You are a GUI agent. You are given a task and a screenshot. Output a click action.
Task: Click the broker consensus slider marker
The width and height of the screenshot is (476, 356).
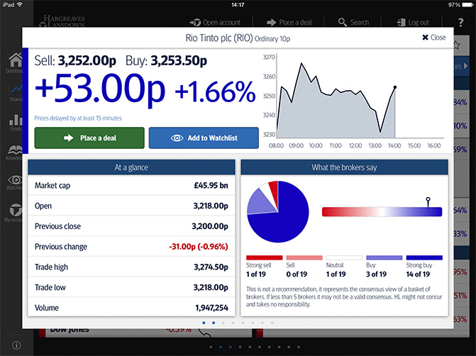click(427, 204)
